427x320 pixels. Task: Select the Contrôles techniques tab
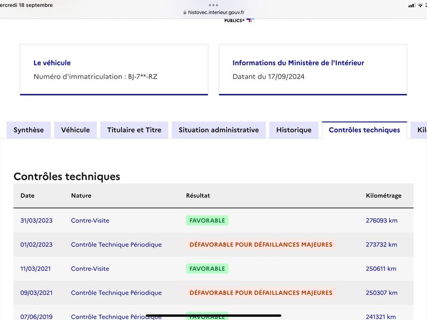point(365,130)
